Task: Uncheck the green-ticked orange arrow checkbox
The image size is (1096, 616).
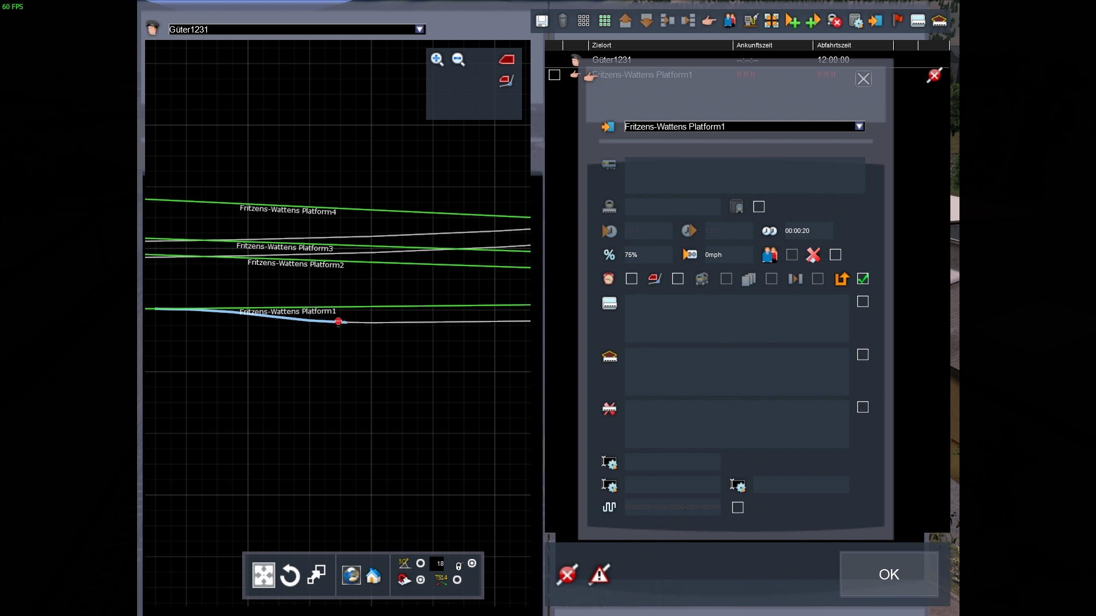Action: [x=863, y=279]
